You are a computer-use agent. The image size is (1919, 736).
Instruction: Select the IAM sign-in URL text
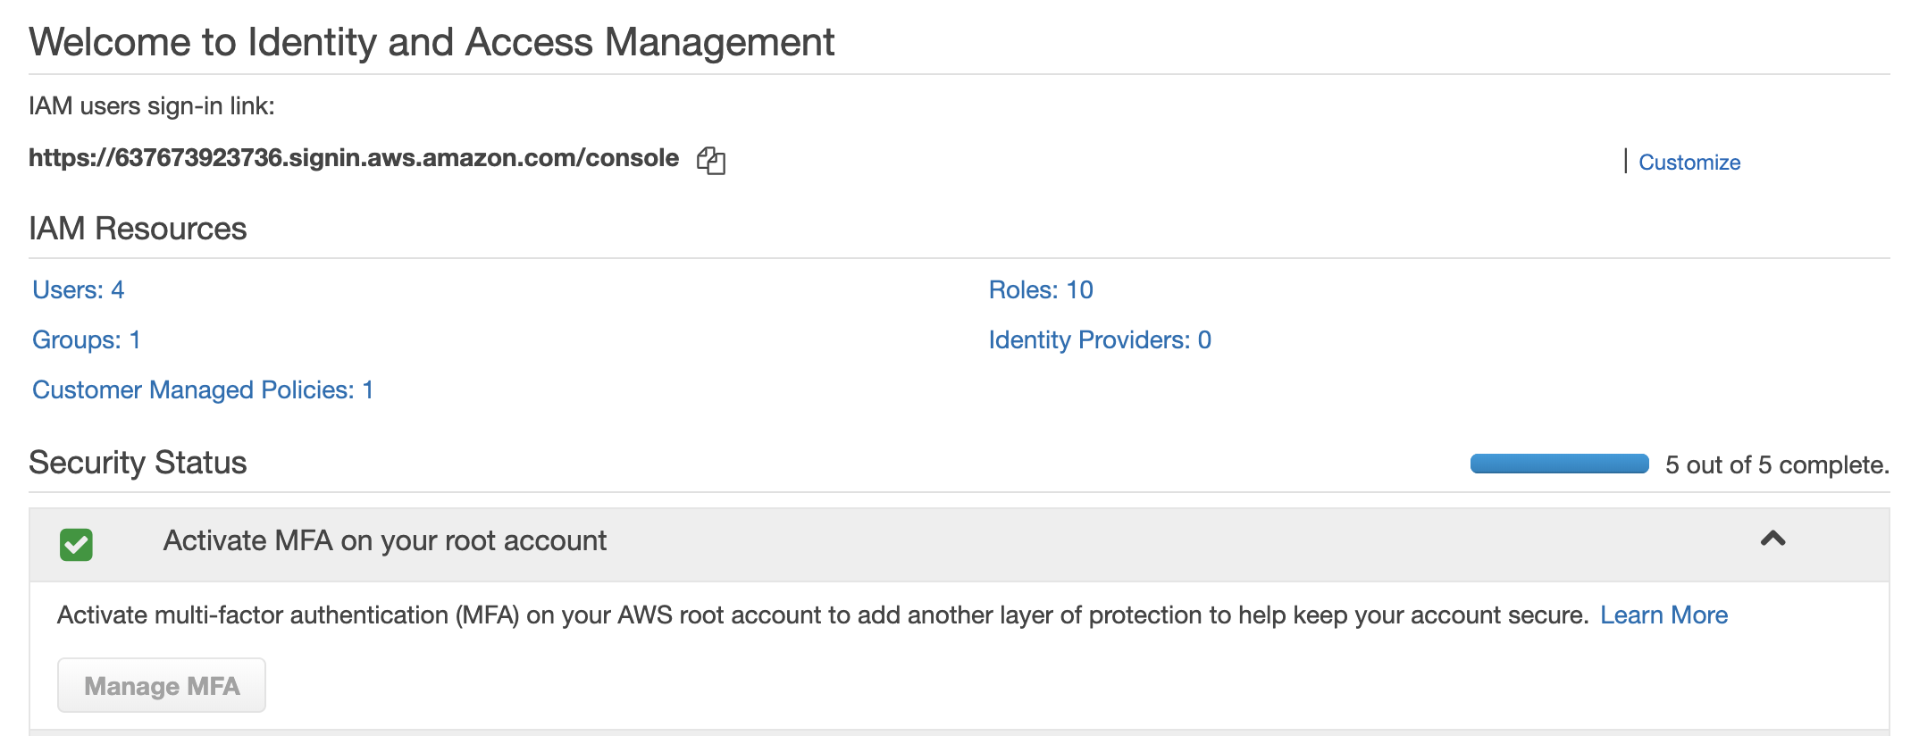click(x=354, y=158)
